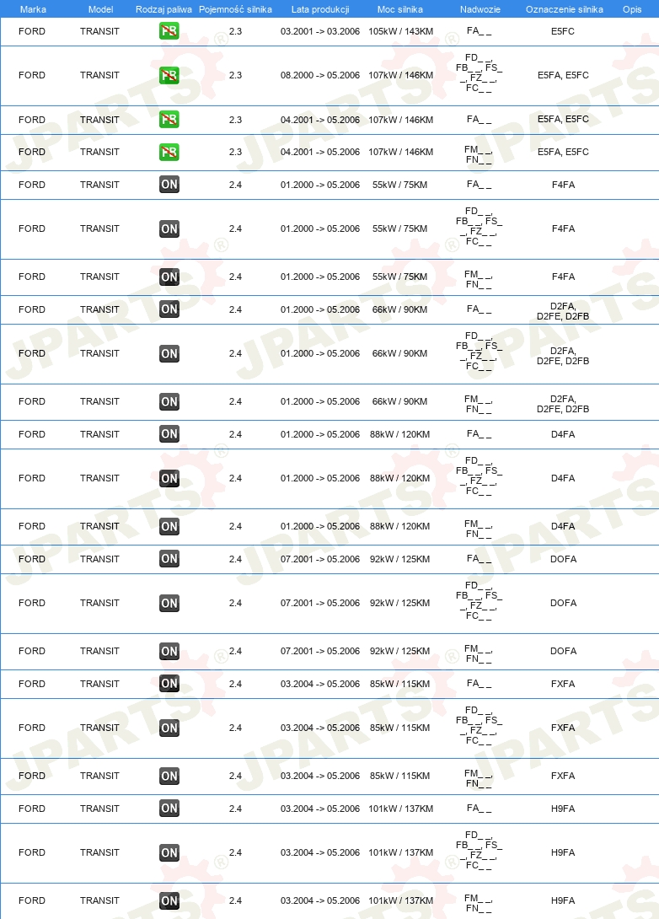
Task: Click ON diesel icon in 101kW row with FM__, FN__
Action: click(169, 900)
